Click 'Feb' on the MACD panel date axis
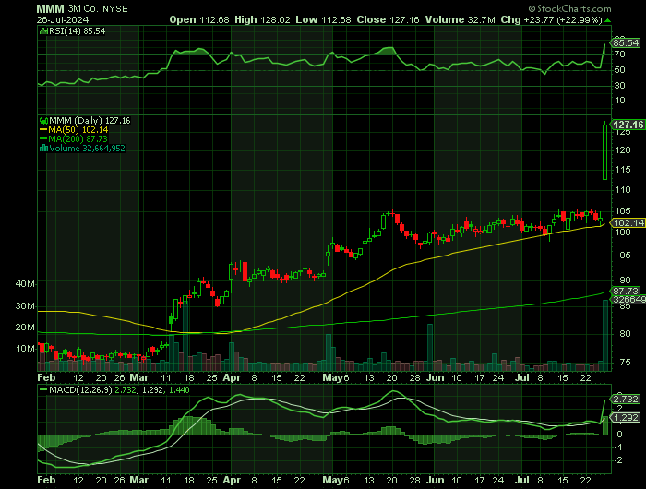 pyautogui.click(x=46, y=480)
